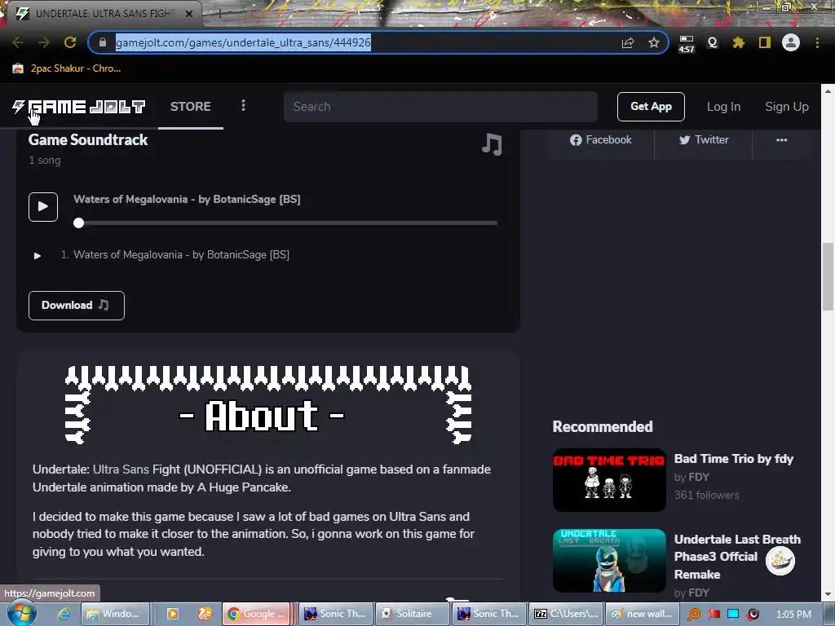Close the Undertale Ultra Sans Fight tab
The image size is (835, 626).
click(x=189, y=14)
